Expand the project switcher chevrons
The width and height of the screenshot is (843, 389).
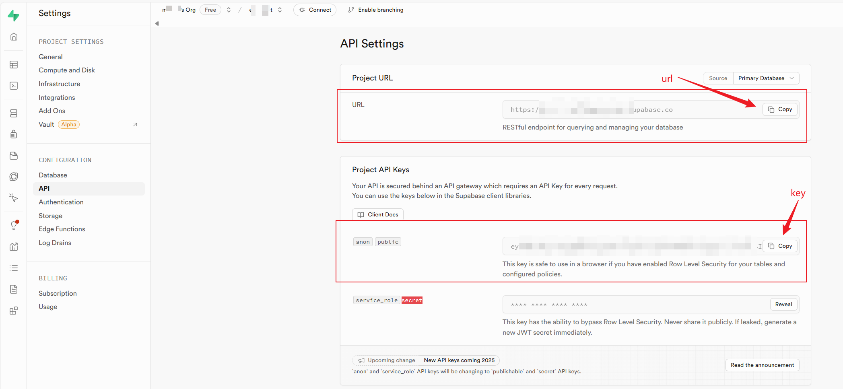280,10
